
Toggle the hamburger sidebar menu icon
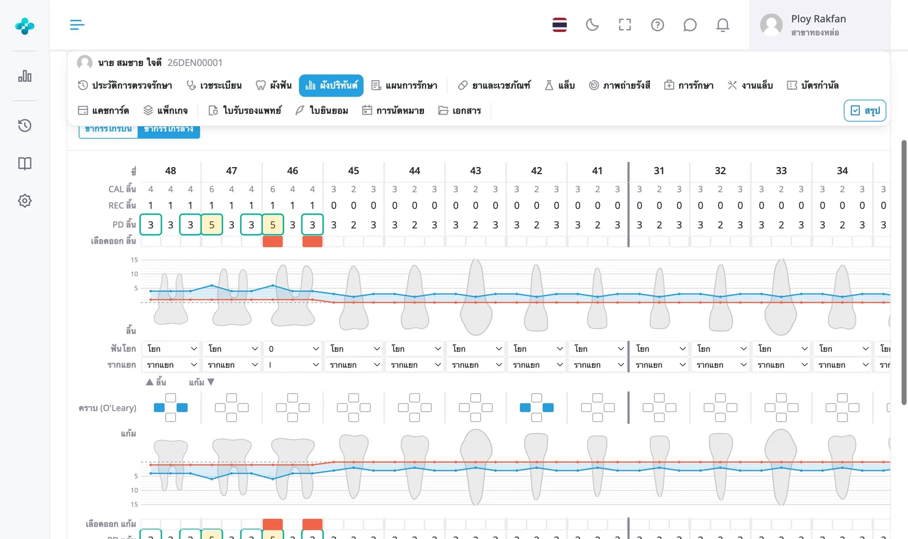[x=77, y=24]
